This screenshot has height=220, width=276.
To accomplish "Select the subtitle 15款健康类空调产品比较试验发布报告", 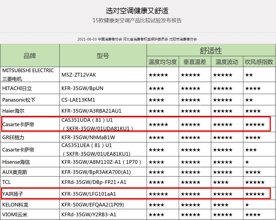I will click(x=137, y=21).
